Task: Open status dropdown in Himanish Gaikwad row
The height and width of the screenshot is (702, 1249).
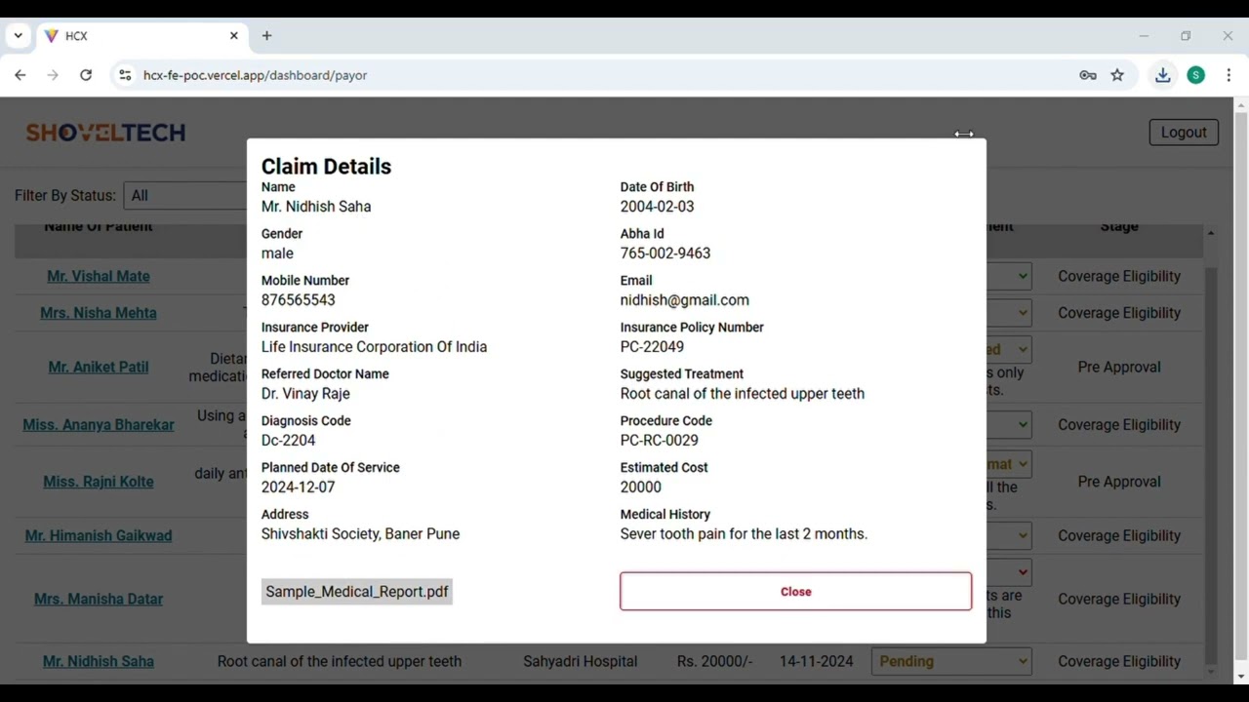Action: click(x=1009, y=535)
